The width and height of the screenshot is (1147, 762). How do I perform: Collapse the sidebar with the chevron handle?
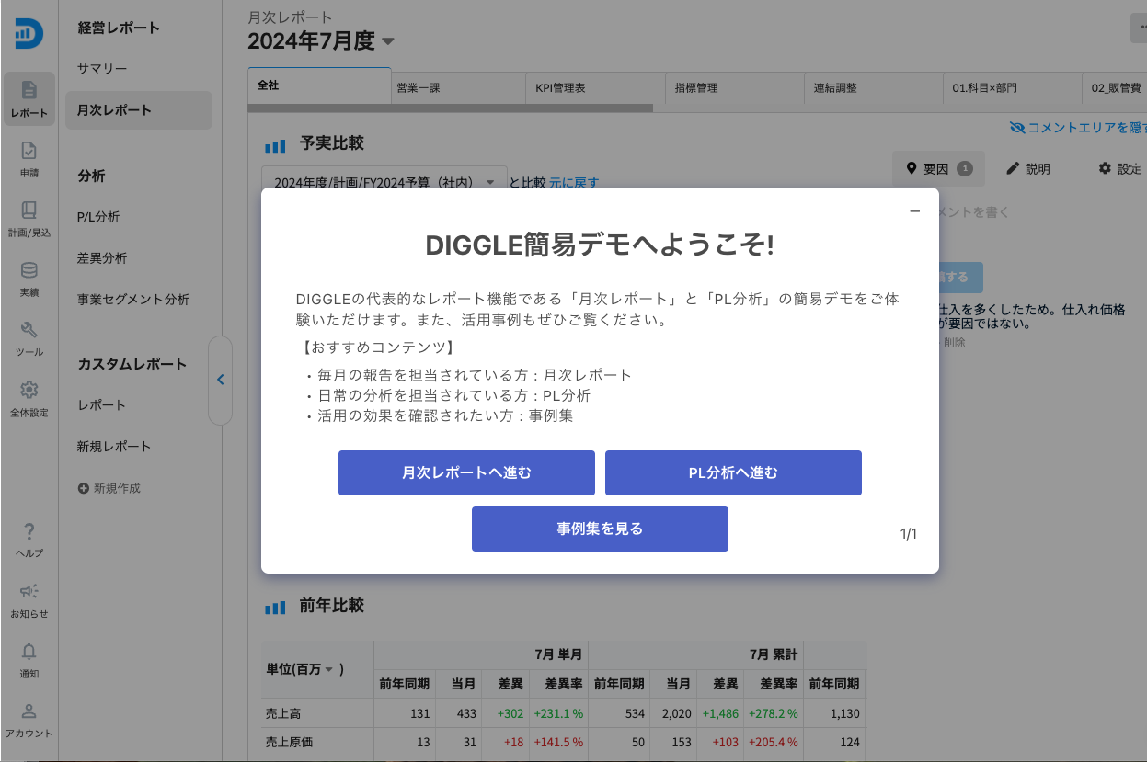point(220,380)
